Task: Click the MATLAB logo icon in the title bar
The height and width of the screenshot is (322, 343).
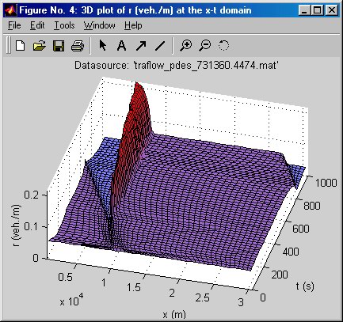Action: pyautogui.click(x=11, y=10)
